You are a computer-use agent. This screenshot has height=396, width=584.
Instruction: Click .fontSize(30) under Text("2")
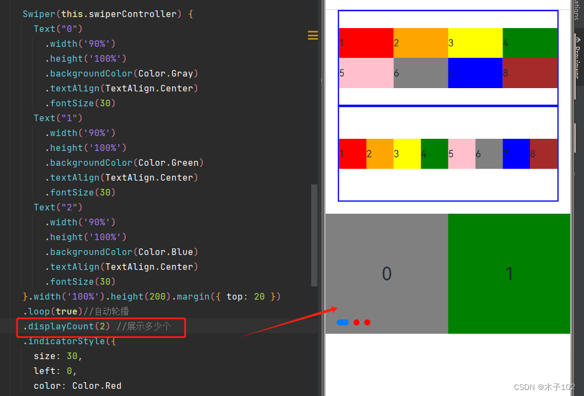tap(80, 282)
